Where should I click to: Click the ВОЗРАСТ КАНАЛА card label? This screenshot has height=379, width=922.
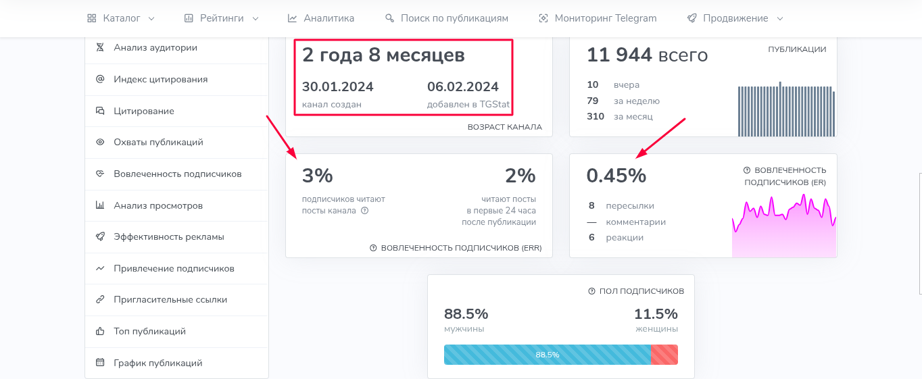tap(505, 127)
